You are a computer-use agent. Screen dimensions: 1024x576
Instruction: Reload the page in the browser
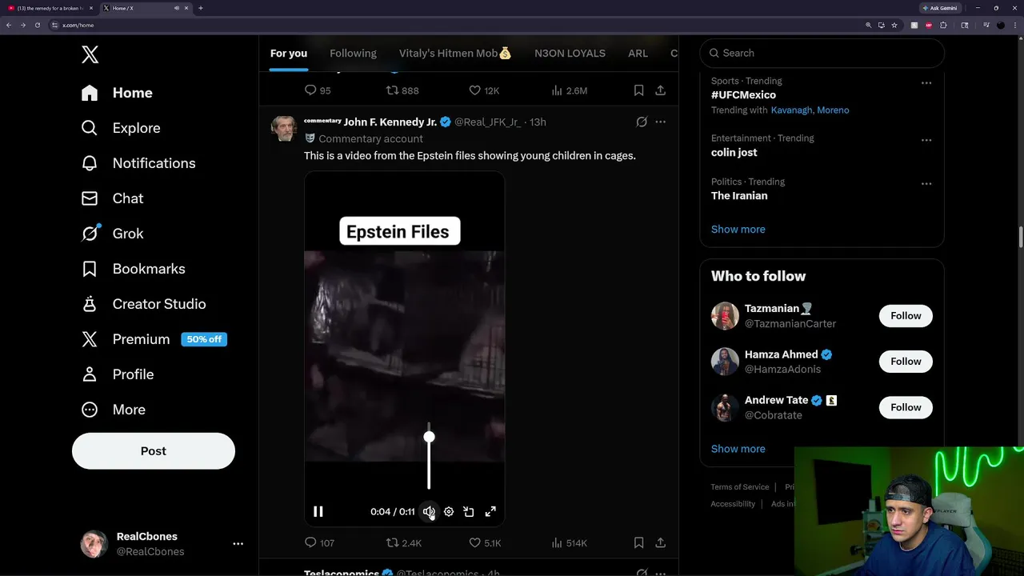pyautogui.click(x=37, y=25)
